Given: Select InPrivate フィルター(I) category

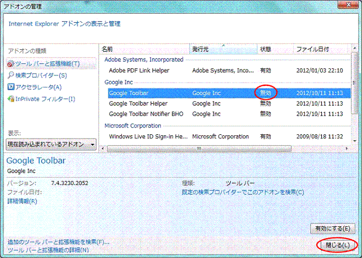Looking at the screenshot, I should click(41, 99).
